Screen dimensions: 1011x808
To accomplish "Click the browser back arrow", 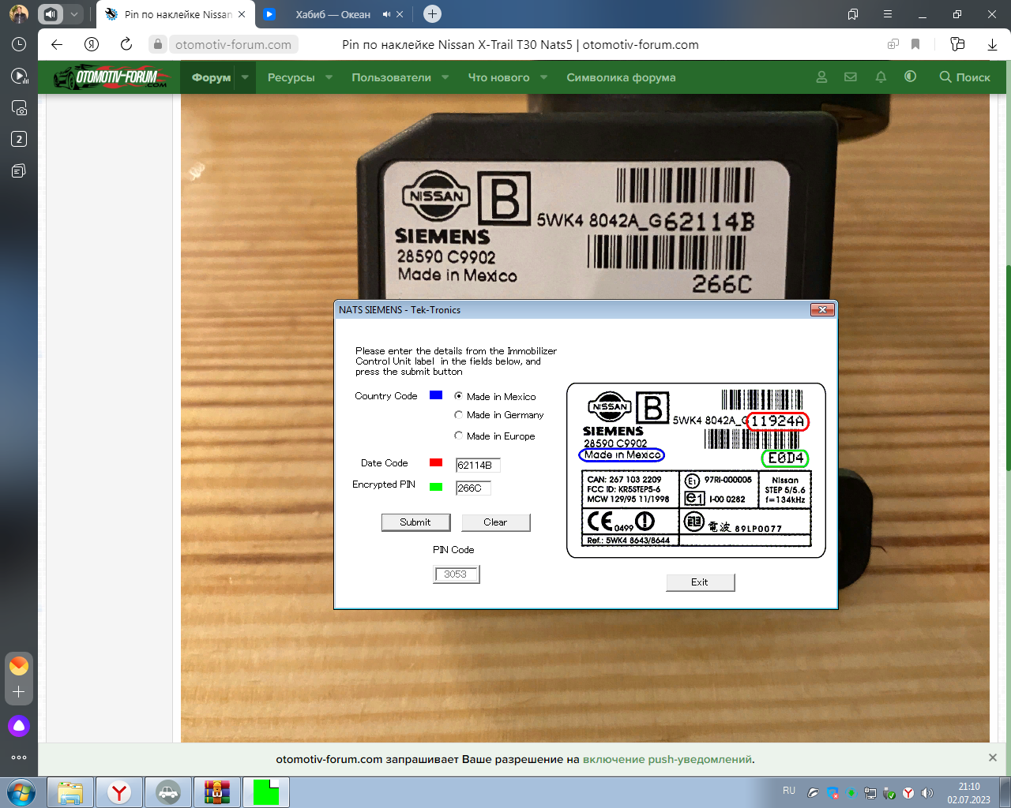I will pyautogui.click(x=57, y=44).
